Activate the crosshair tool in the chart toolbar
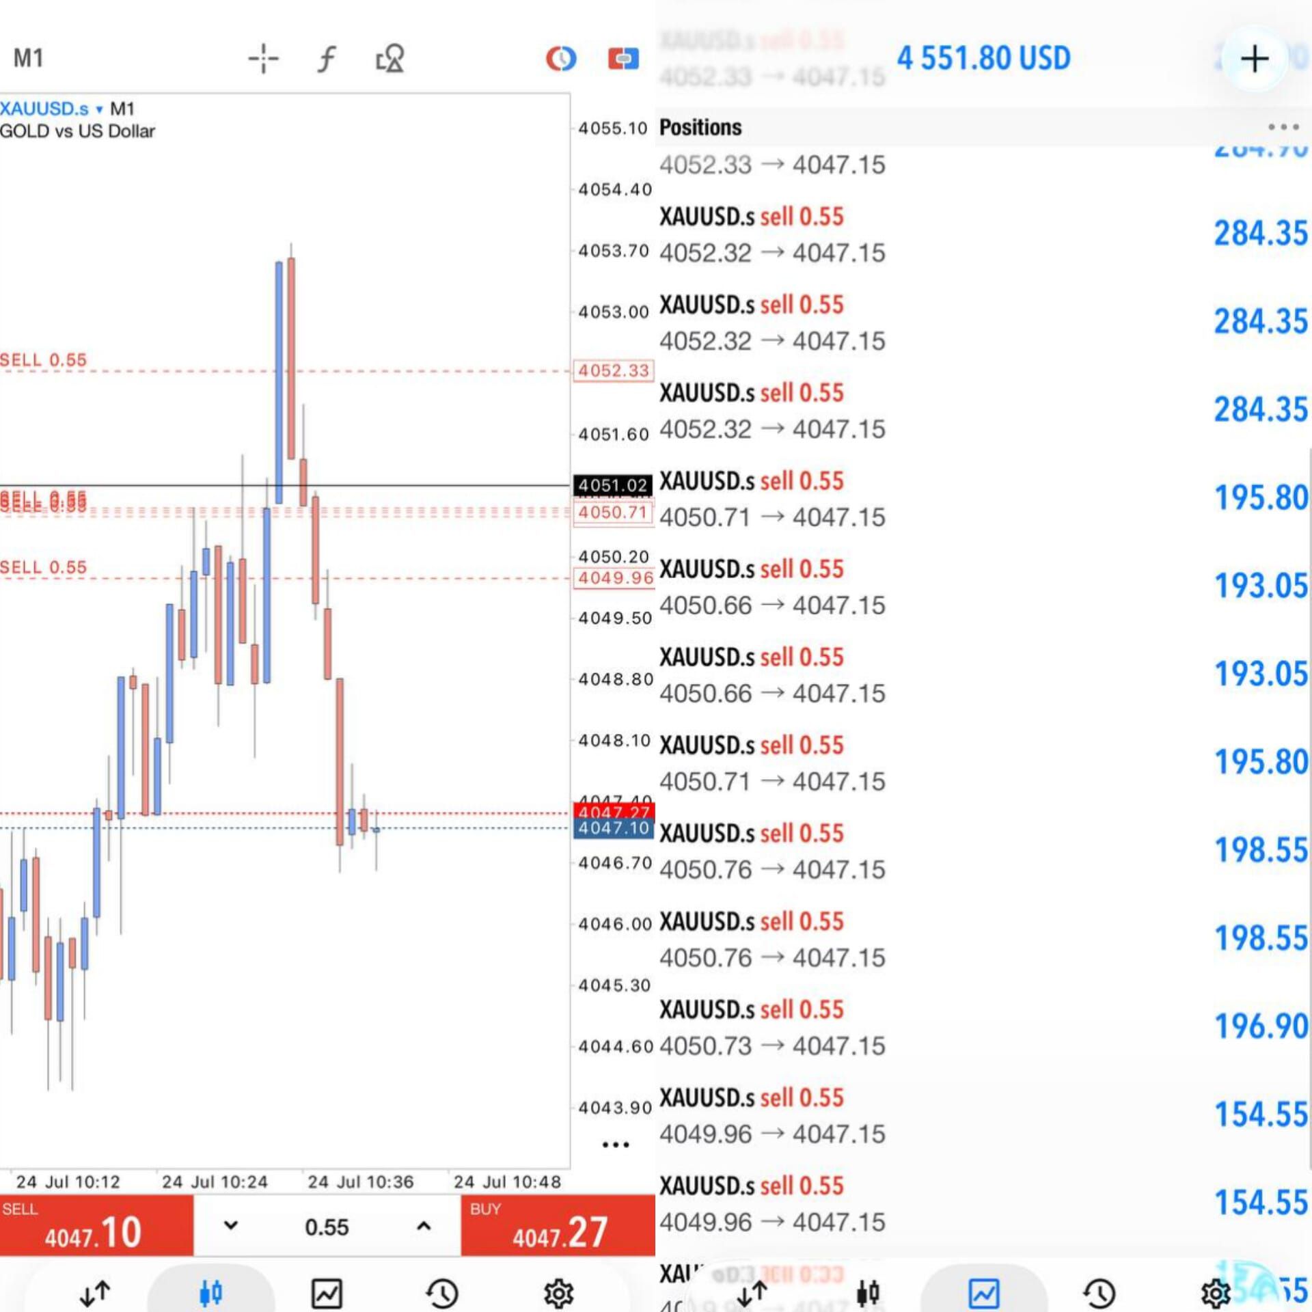The width and height of the screenshot is (1312, 1312). pos(263,59)
